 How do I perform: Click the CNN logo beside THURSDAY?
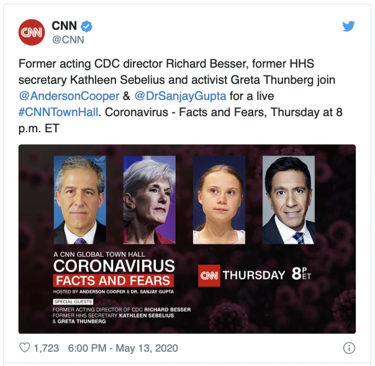(x=209, y=275)
